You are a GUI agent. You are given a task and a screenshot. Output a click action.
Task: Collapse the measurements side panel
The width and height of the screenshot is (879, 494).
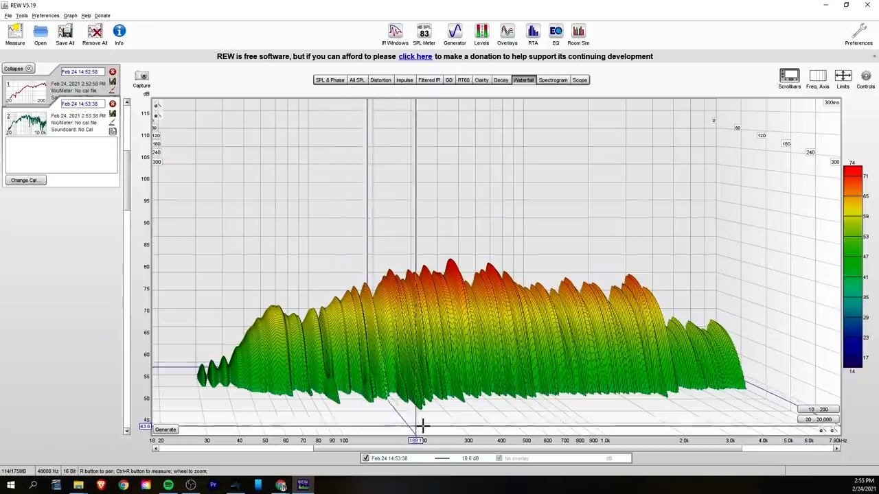point(18,69)
